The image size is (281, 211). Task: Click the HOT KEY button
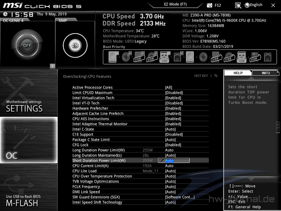(x=201, y=76)
